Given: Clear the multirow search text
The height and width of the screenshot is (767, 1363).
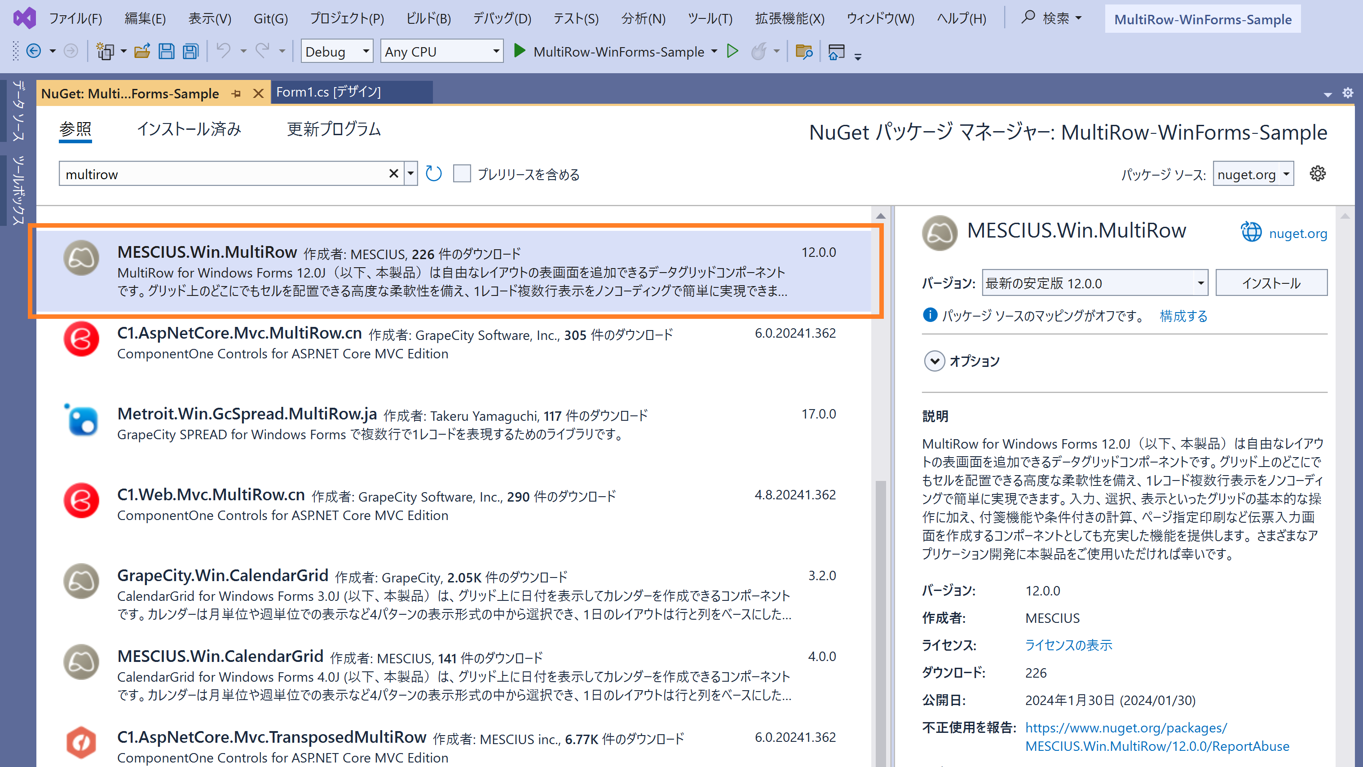Looking at the screenshot, I should tap(393, 173).
